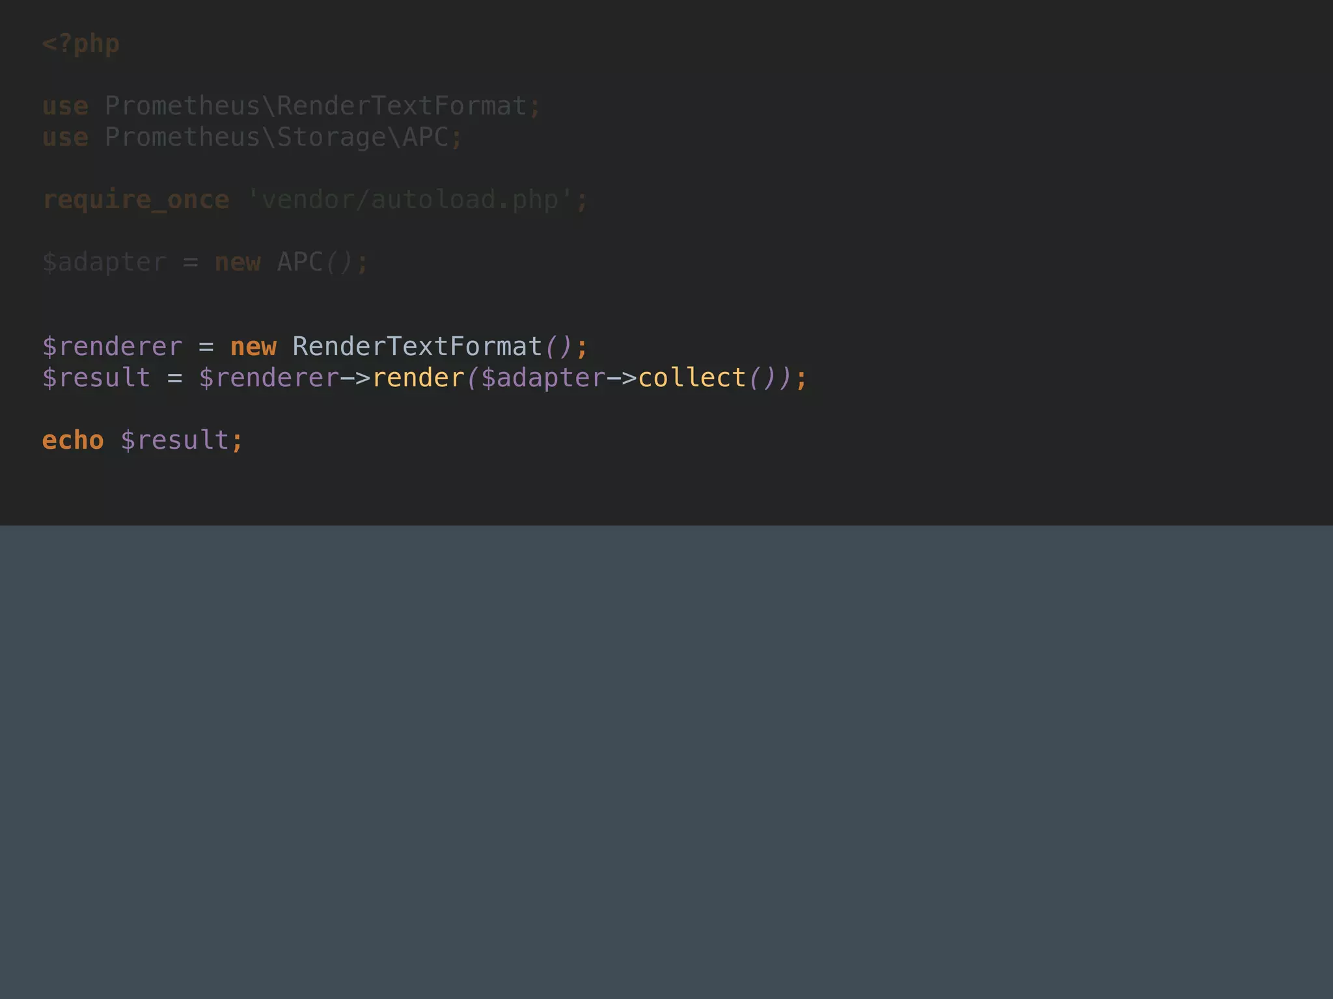Screen dimensions: 1333x999
Task: Click the 'echo $result;' line
Action: point(143,440)
